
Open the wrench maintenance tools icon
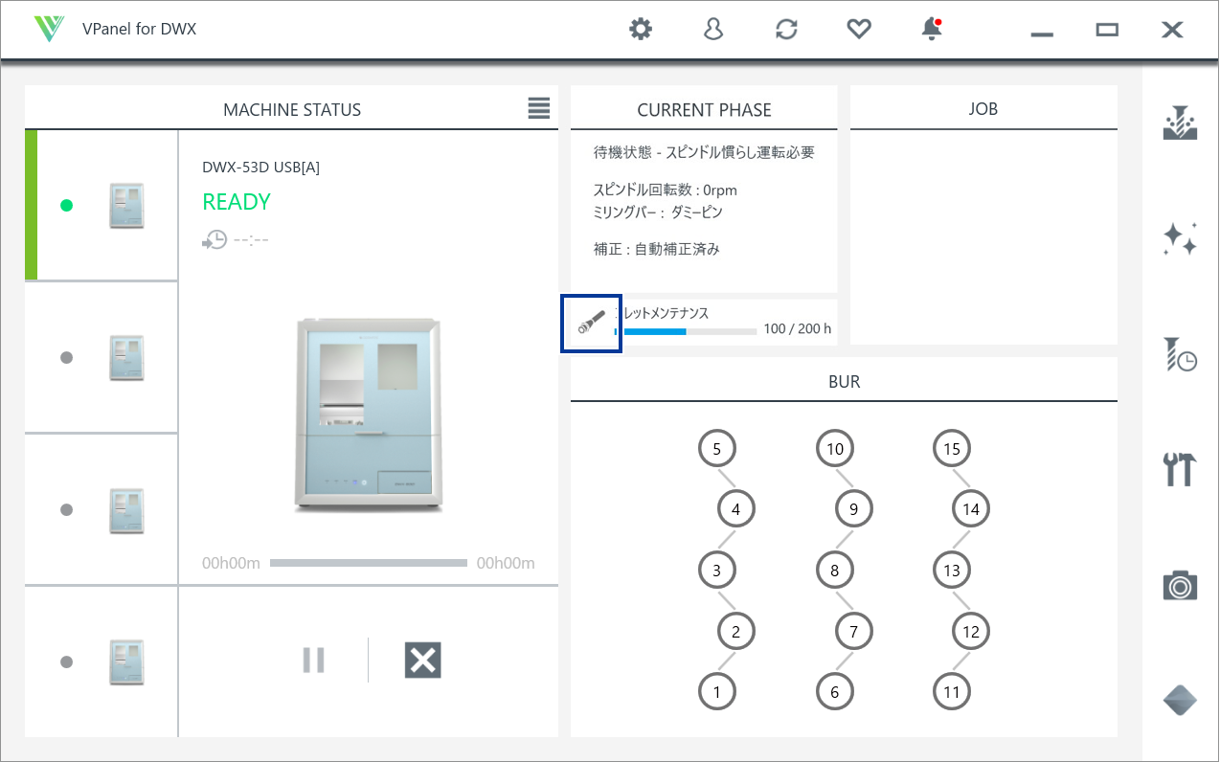tap(1181, 469)
